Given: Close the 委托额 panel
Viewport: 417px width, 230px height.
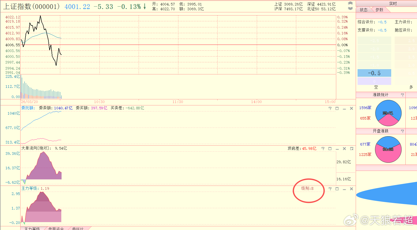Looking at the screenshot, I should tap(351, 108).
